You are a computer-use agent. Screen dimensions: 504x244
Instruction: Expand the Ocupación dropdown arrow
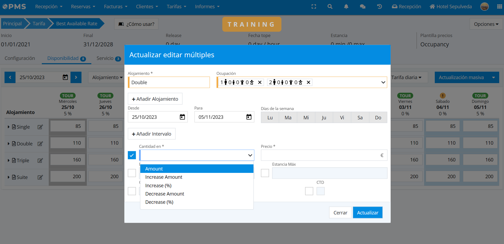pyautogui.click(x=383, y=82)
